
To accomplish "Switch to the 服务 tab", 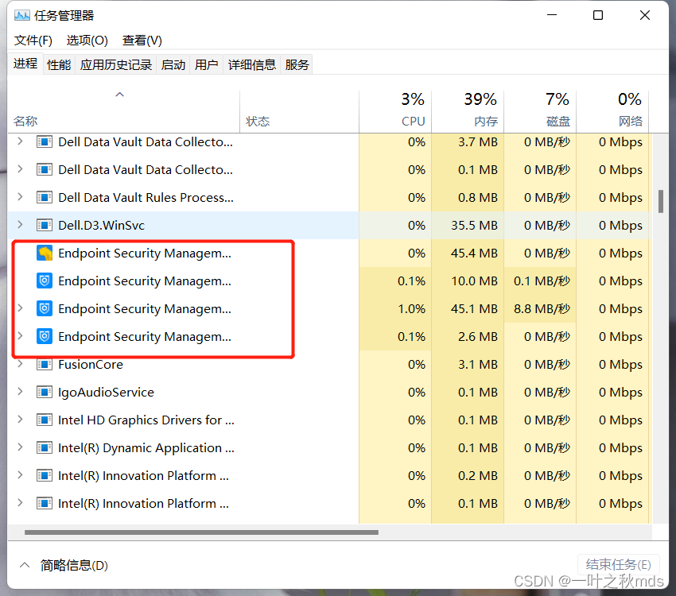I will pos(297,64).
